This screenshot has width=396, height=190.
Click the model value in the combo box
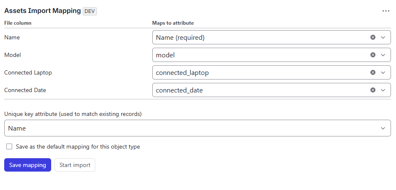click(165, 55)
